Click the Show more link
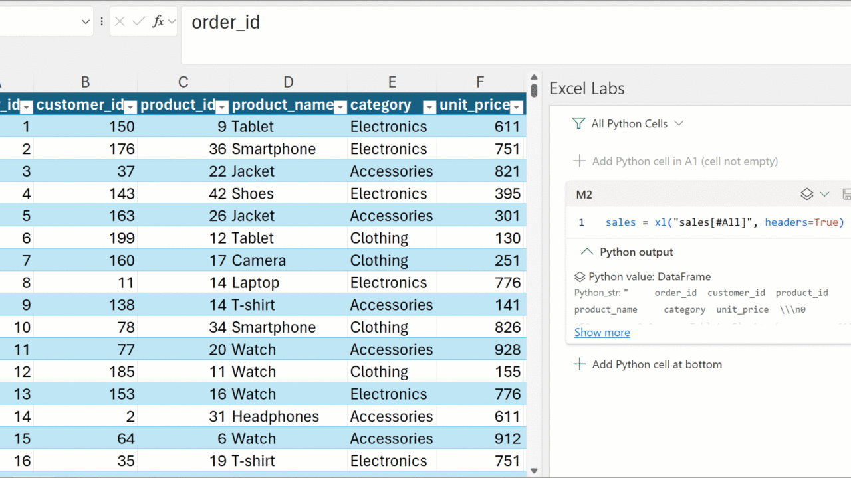This screenshot has height=478, width=851. pyautogui.click(x=602, y=333)
